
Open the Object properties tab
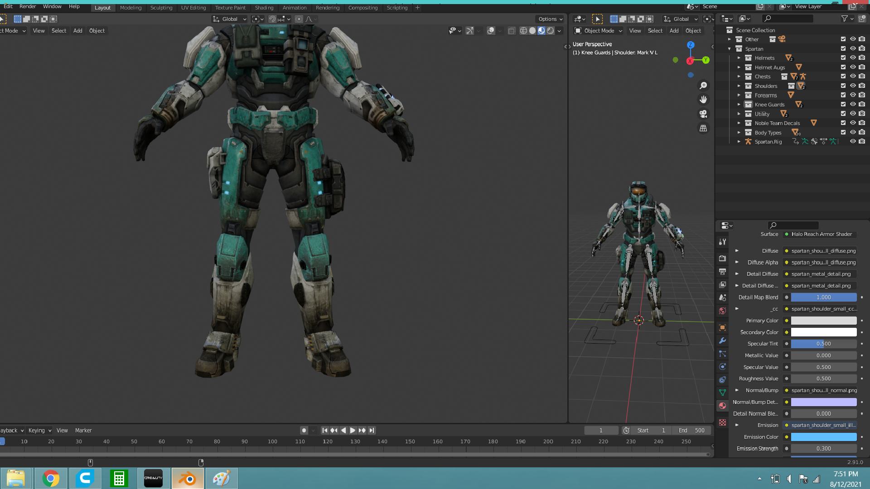pyautogui.click(x=723, y=327)
